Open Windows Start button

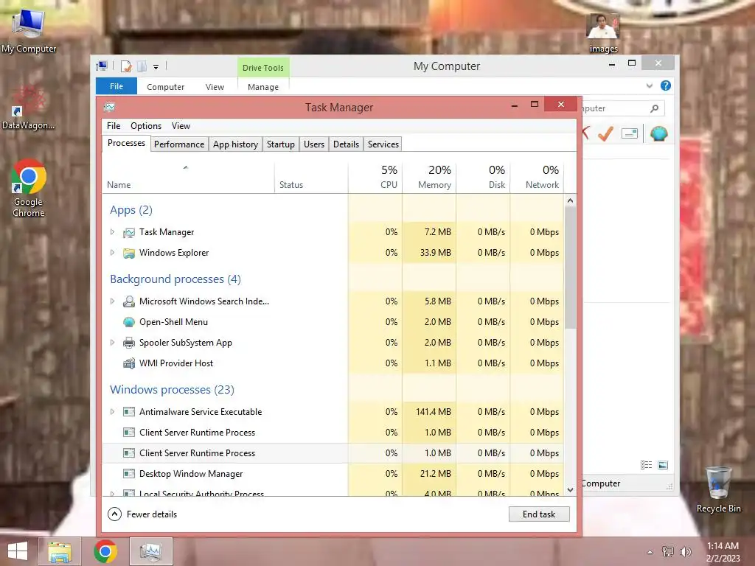coord(18,551)
